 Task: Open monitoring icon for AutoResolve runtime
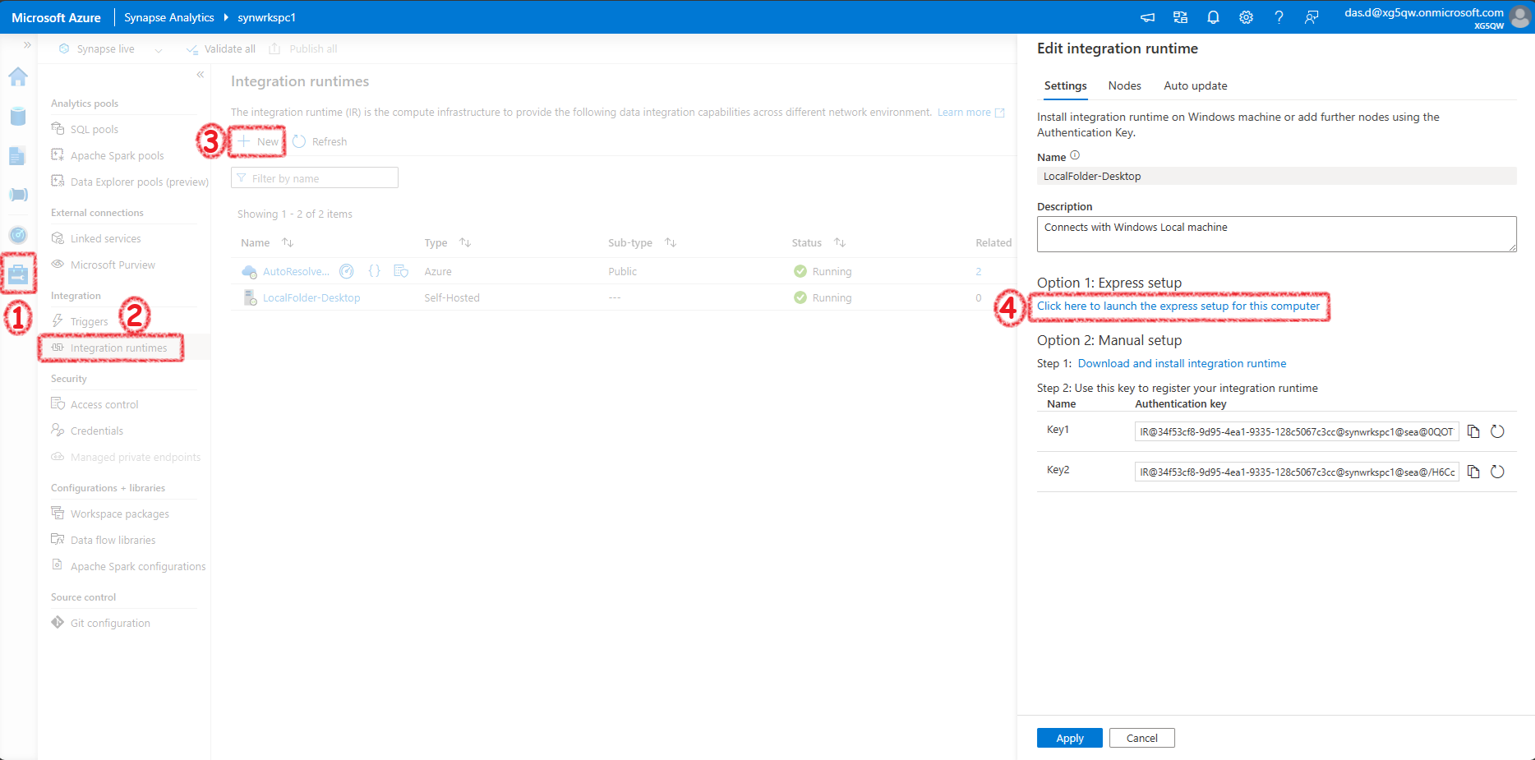(347, 271)
